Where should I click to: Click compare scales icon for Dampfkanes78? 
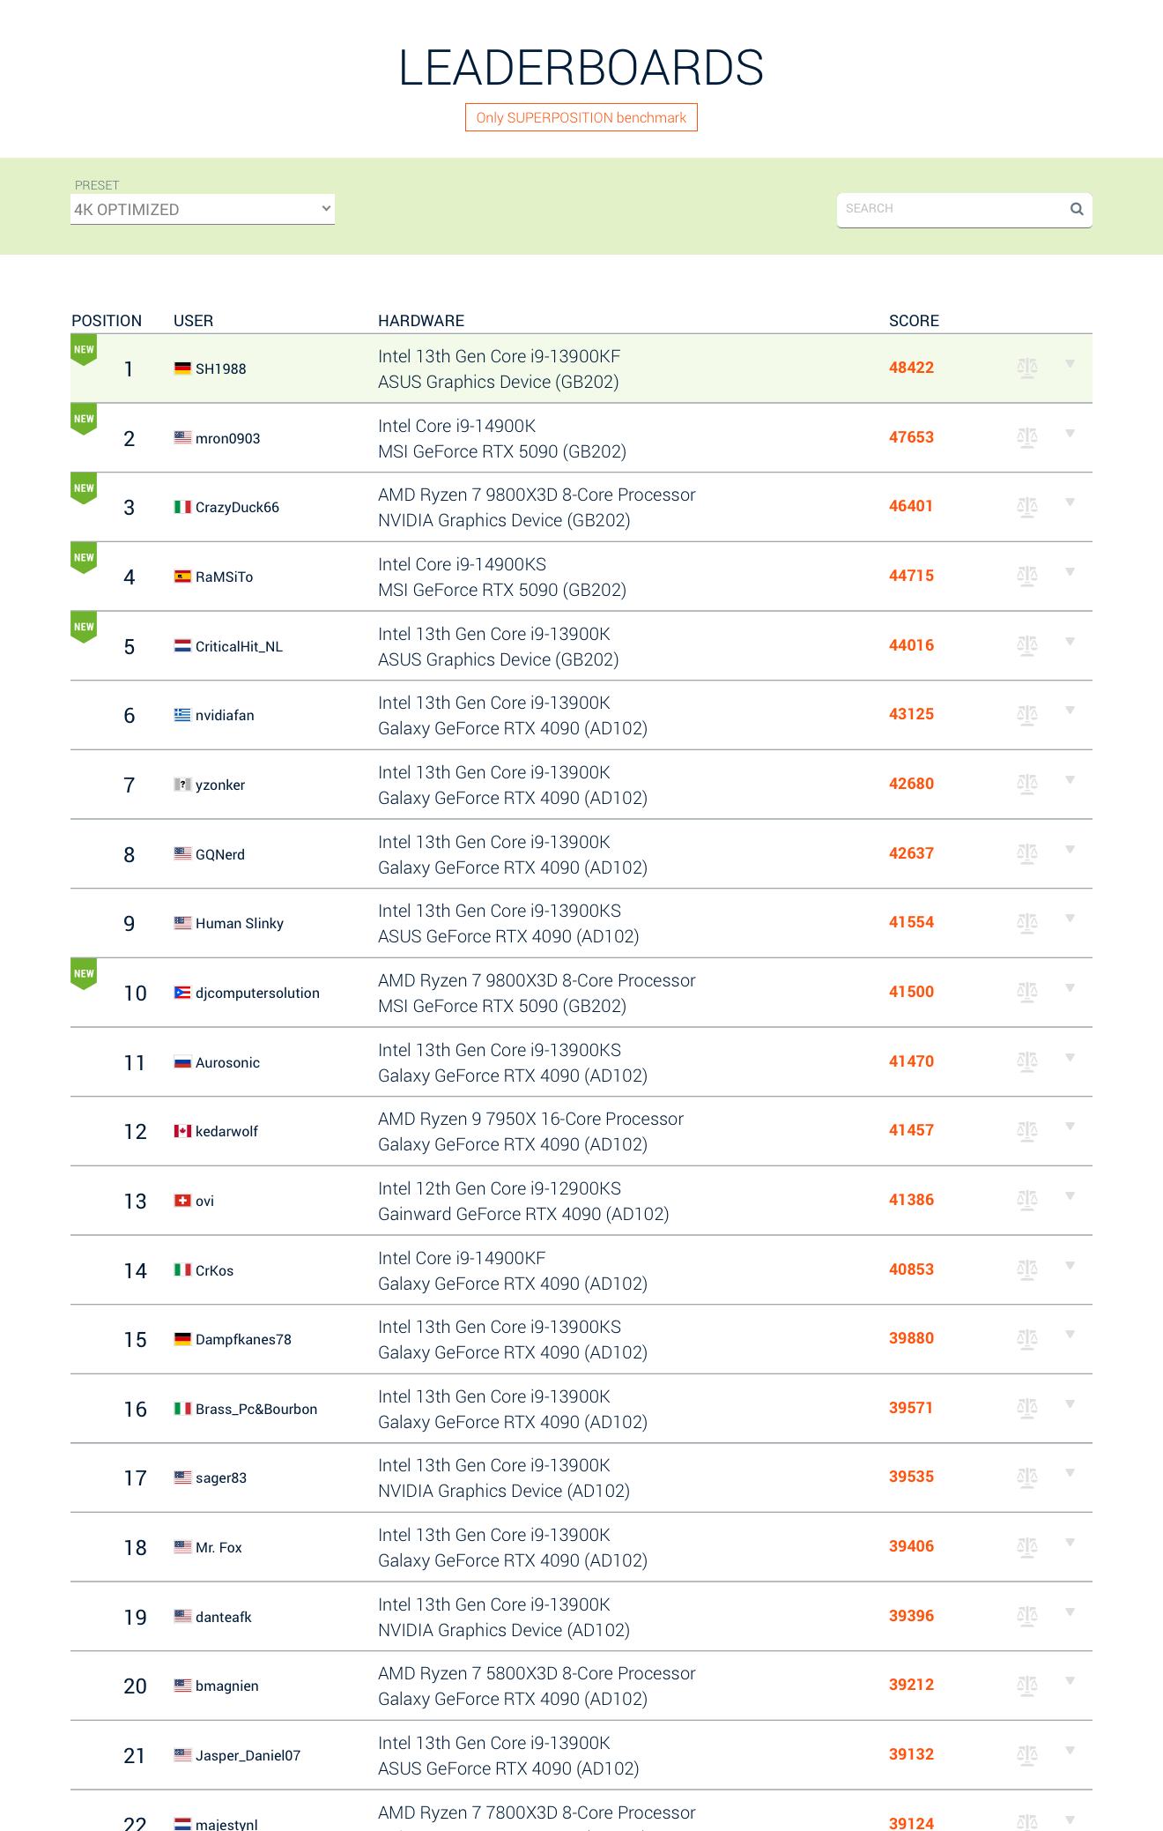pyautogui.click(x=1026, y=1338)
